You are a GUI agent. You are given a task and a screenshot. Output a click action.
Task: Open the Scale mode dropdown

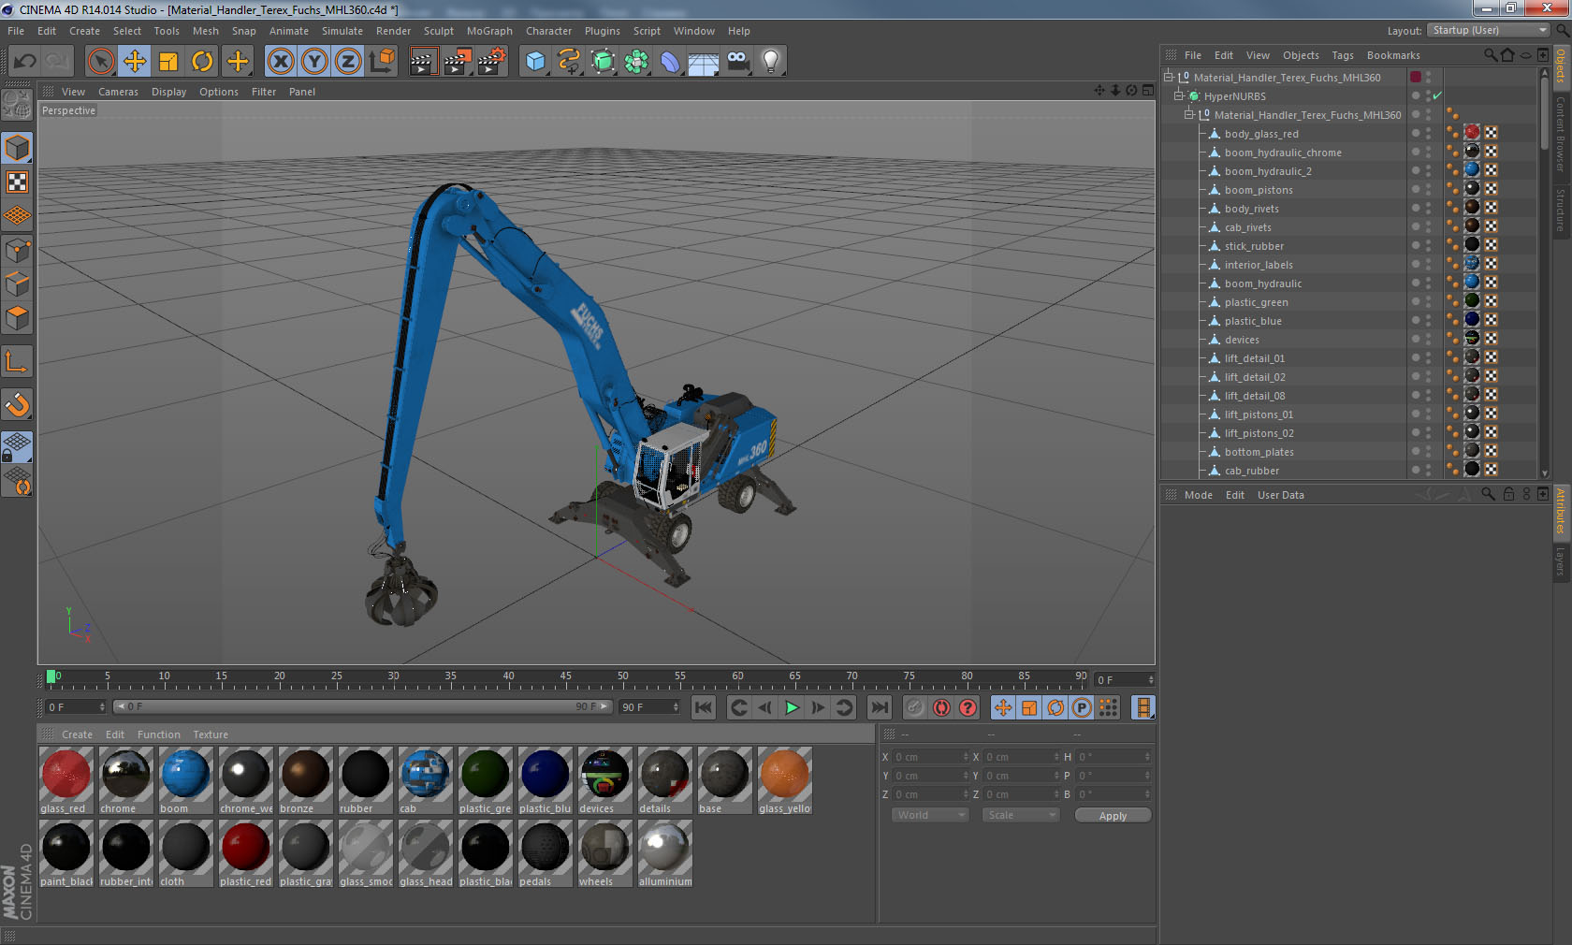coord(1021,815)
